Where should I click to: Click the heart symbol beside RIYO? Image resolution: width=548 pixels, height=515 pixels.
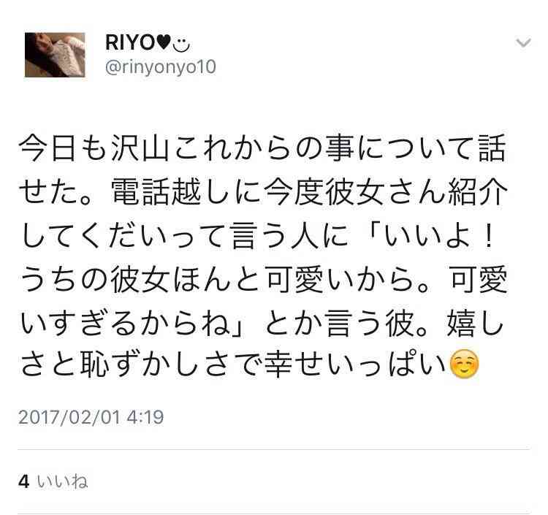pyautogui.click(x=164, y=43)
